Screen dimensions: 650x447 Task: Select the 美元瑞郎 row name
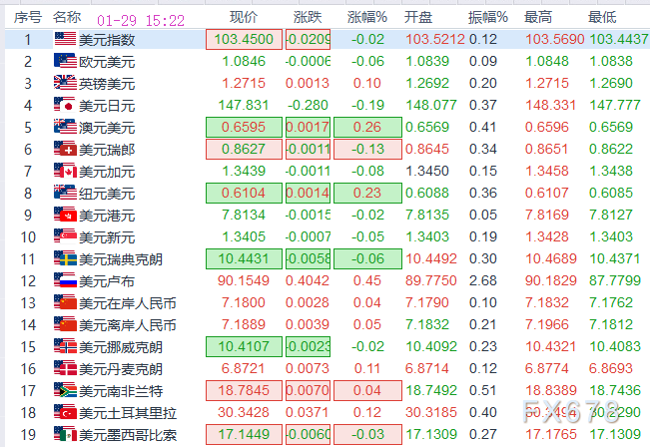[107, 150]
